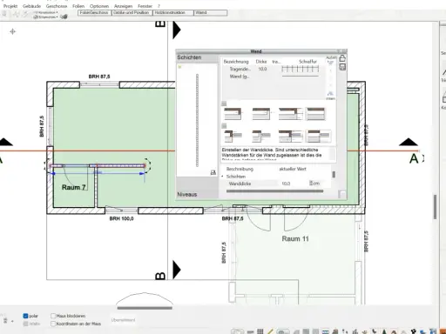Click the vertical scrollbar in property list
The width and height of the screenshot is (446, 334).
[334, 174]
